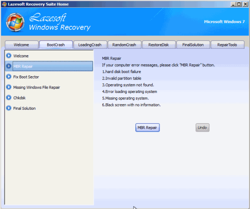Switch to the Welcome tab
This screenshot has width=250, height=209.
tap(21, 45)
